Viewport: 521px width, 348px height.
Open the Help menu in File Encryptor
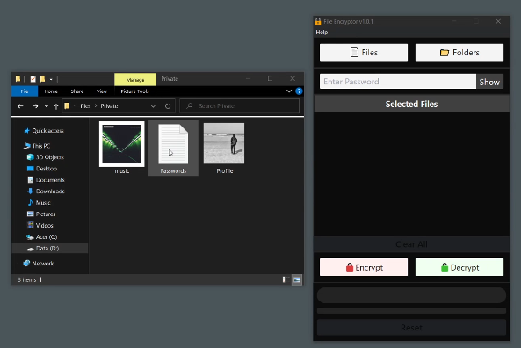click(x=322, y=33)
